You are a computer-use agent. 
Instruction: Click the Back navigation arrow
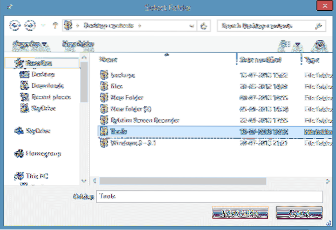(x=15, y=25)
